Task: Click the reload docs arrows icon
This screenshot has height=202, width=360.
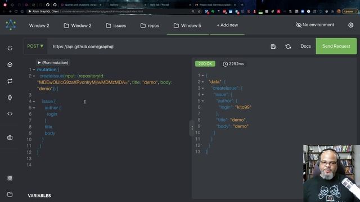Action: pyautogui.click(x=288, y=47)
